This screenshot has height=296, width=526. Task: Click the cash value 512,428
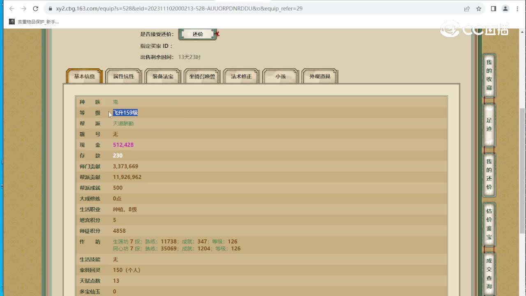point(123,145)
